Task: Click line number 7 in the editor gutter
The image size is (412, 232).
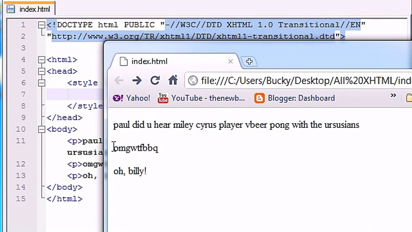Action: pos(23,94)
